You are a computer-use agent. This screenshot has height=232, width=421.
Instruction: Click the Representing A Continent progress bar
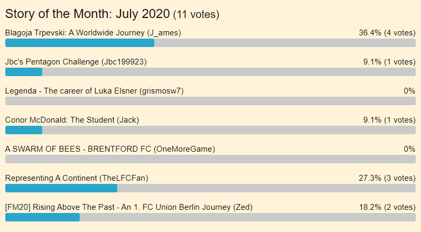coord(210,188)
